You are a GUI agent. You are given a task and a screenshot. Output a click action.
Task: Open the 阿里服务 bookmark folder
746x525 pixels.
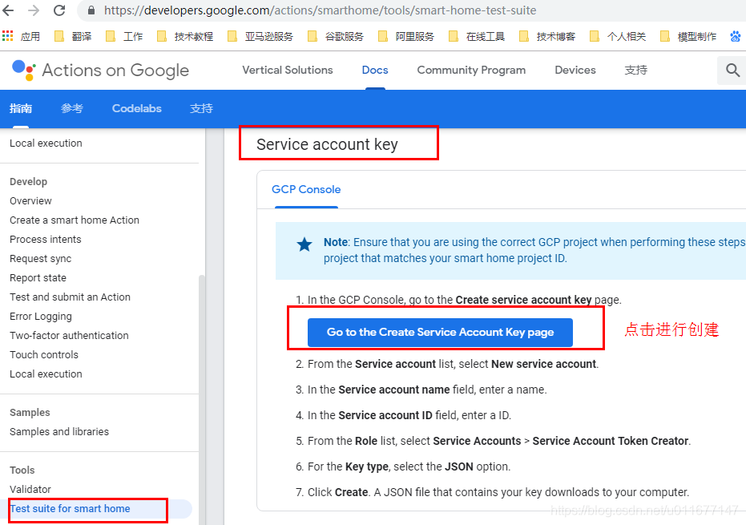pyautogui.click(x=405, y=36)
